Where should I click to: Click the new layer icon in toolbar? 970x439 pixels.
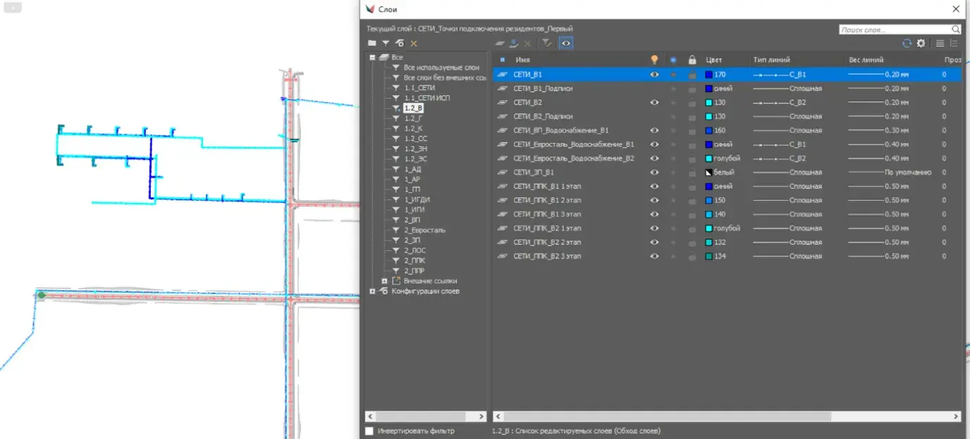500,43
